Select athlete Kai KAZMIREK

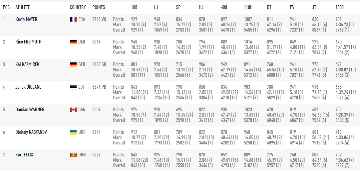click(27, 64)
